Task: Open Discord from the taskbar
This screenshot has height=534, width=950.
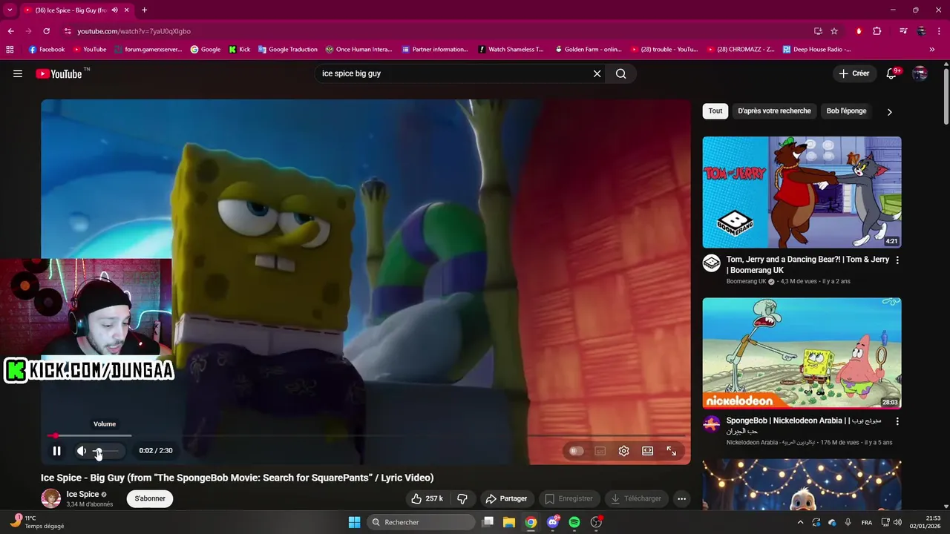Action: (x=553, y=522)
